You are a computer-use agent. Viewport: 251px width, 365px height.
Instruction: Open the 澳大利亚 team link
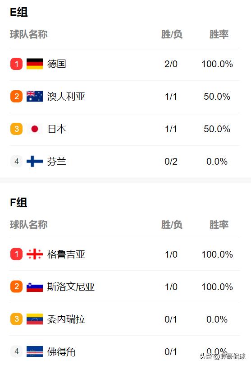pos(66,97)
